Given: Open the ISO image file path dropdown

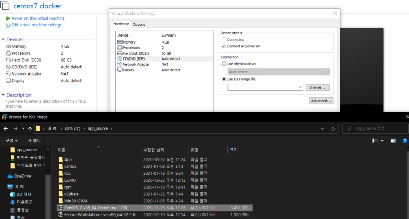Looking at the screenshot, I should [x=300, y=87].
